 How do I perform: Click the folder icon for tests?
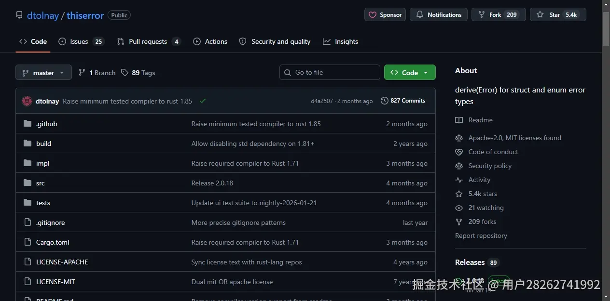(28, 203)
